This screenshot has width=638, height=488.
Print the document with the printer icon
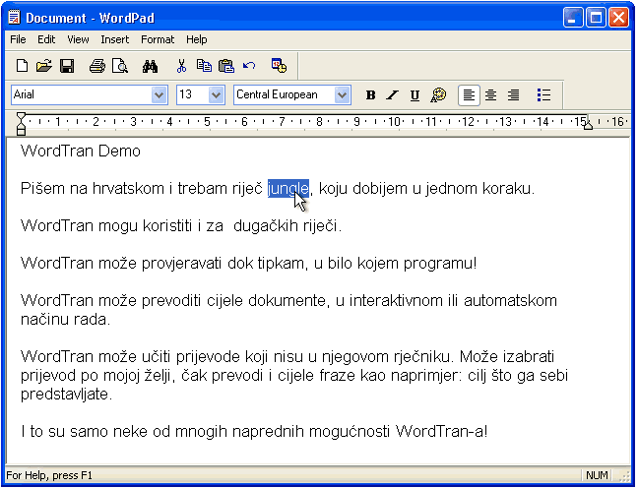97,66
